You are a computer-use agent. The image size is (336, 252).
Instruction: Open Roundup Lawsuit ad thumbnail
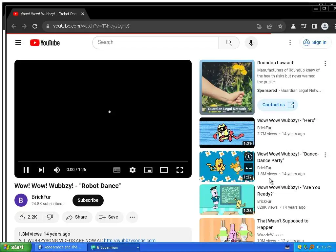click(227, 87)
